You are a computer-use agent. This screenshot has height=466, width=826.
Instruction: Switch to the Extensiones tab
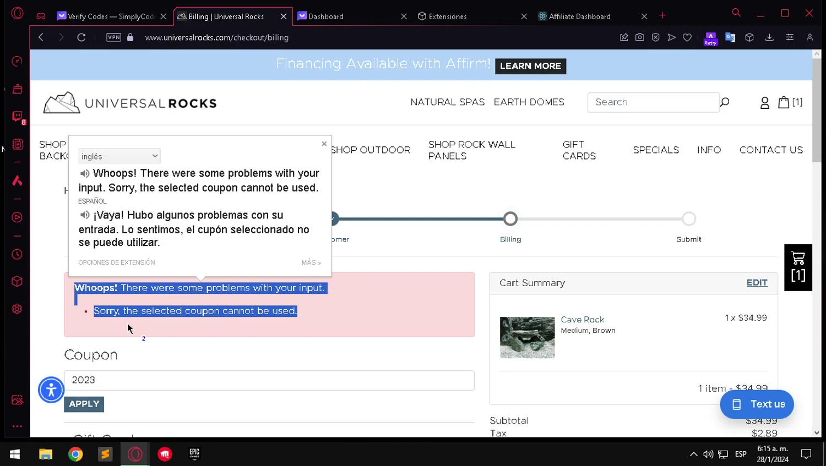[472, 17]
